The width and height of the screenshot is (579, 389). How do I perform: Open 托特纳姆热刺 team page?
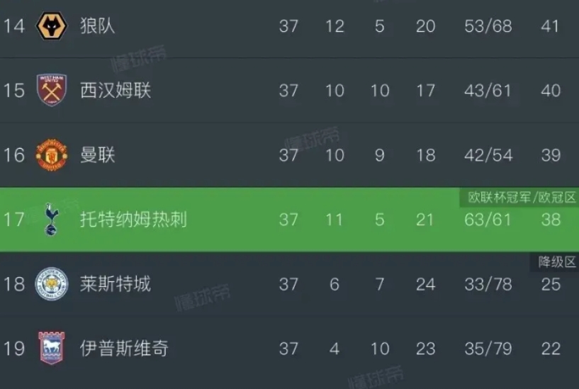134,220
